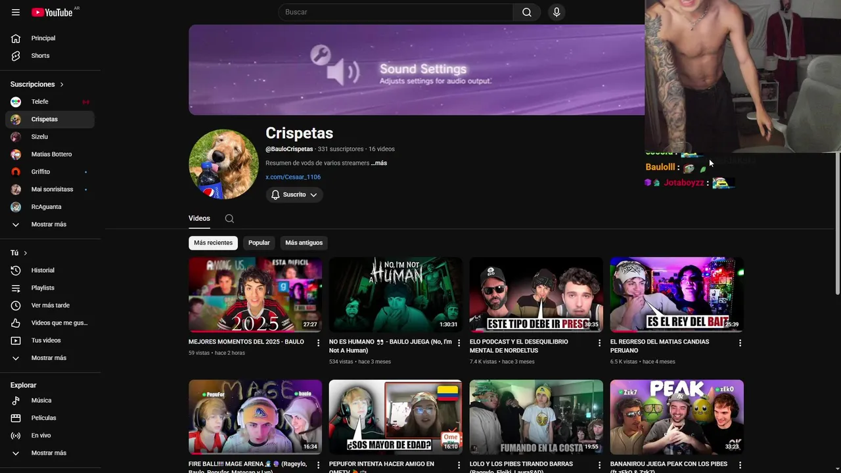
Task: Start voice search with microphone
Action: pos(557,12)
